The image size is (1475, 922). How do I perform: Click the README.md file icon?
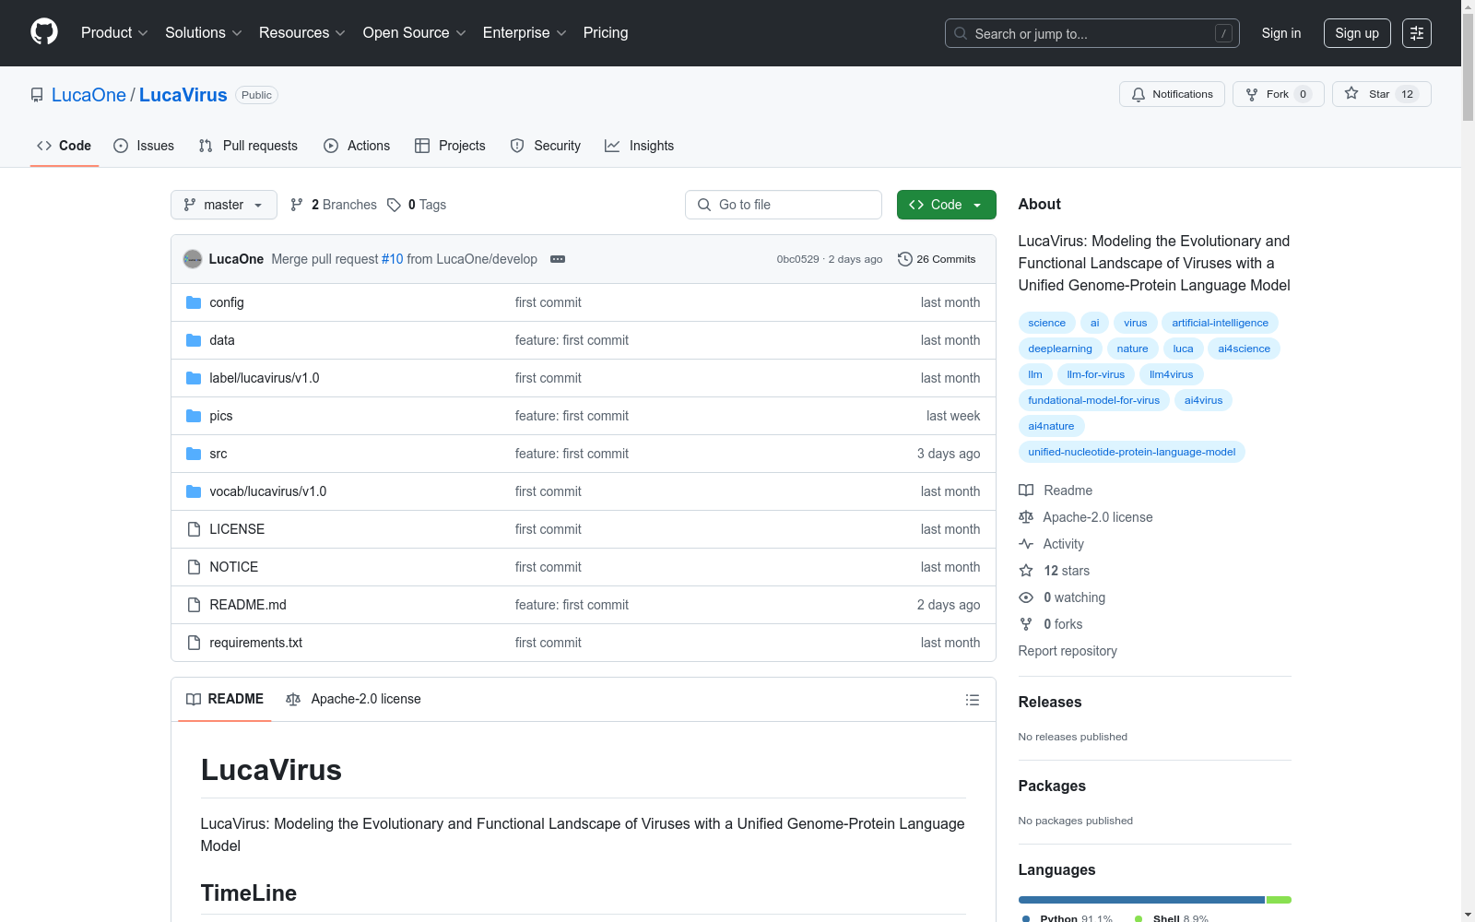click(194, 605)
